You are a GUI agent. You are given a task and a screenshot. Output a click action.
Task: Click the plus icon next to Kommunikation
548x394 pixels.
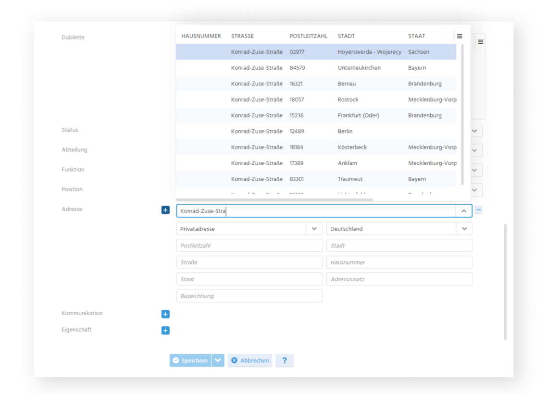[x=165, y=314]
